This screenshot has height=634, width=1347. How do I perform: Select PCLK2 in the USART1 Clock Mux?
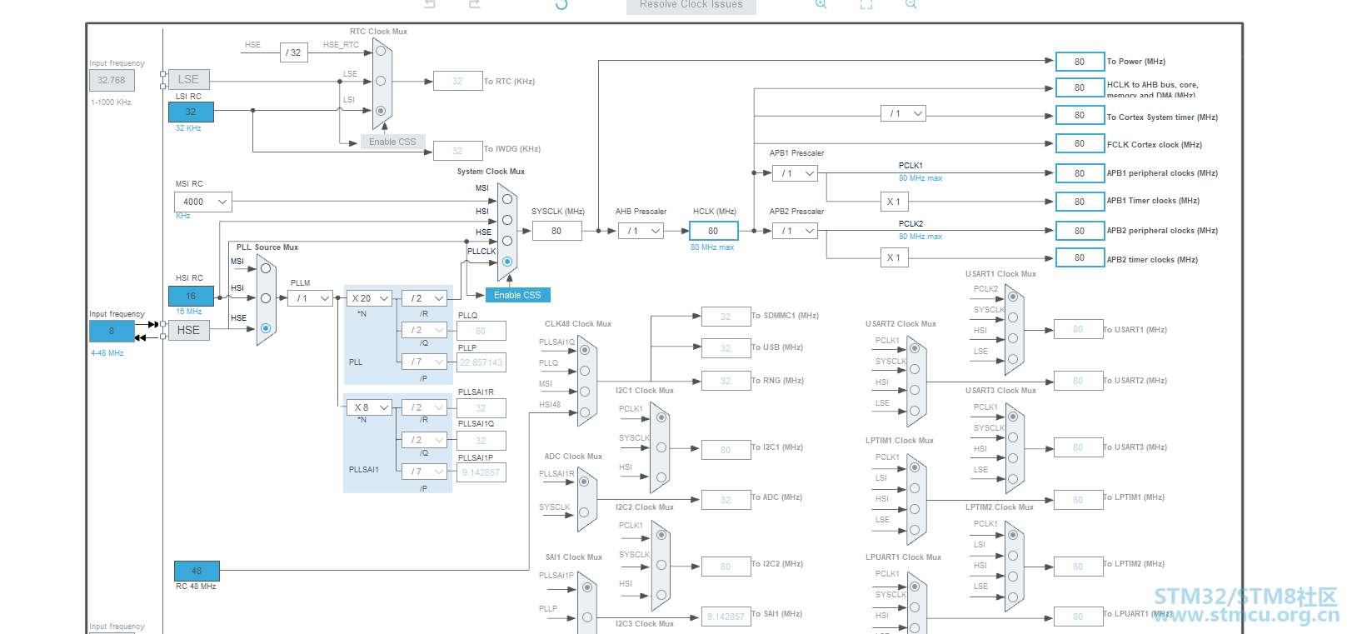[x=1013, y=297]
